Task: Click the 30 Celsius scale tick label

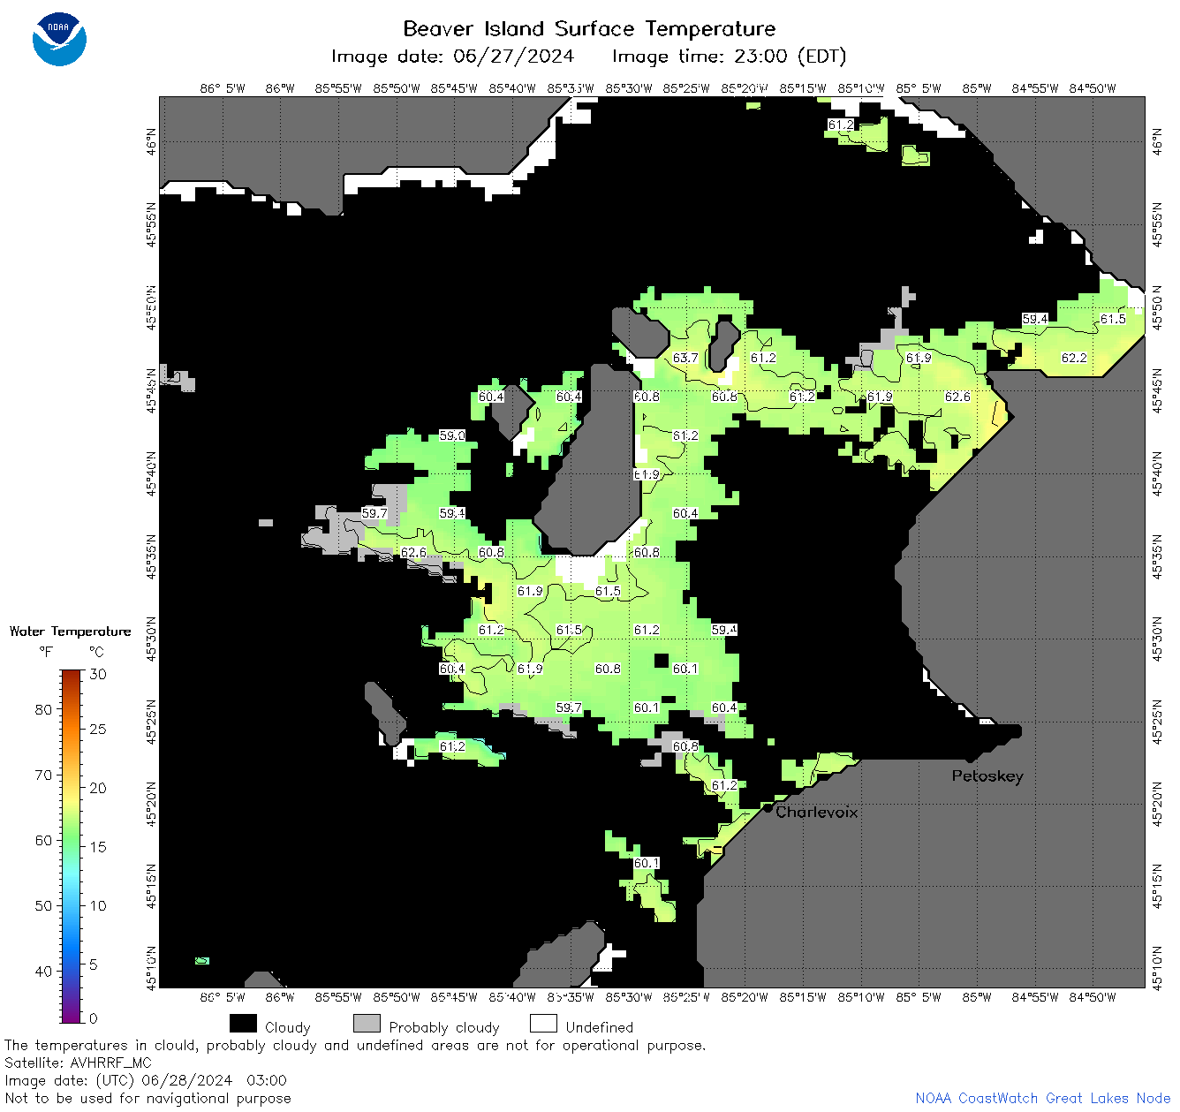Action: [x=98, y=674]
